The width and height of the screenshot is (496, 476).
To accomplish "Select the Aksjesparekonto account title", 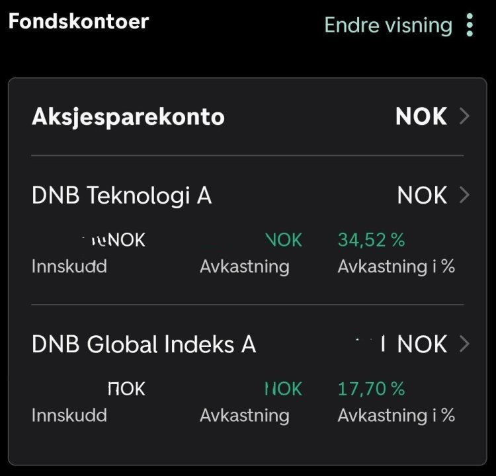I will [128, 117].
